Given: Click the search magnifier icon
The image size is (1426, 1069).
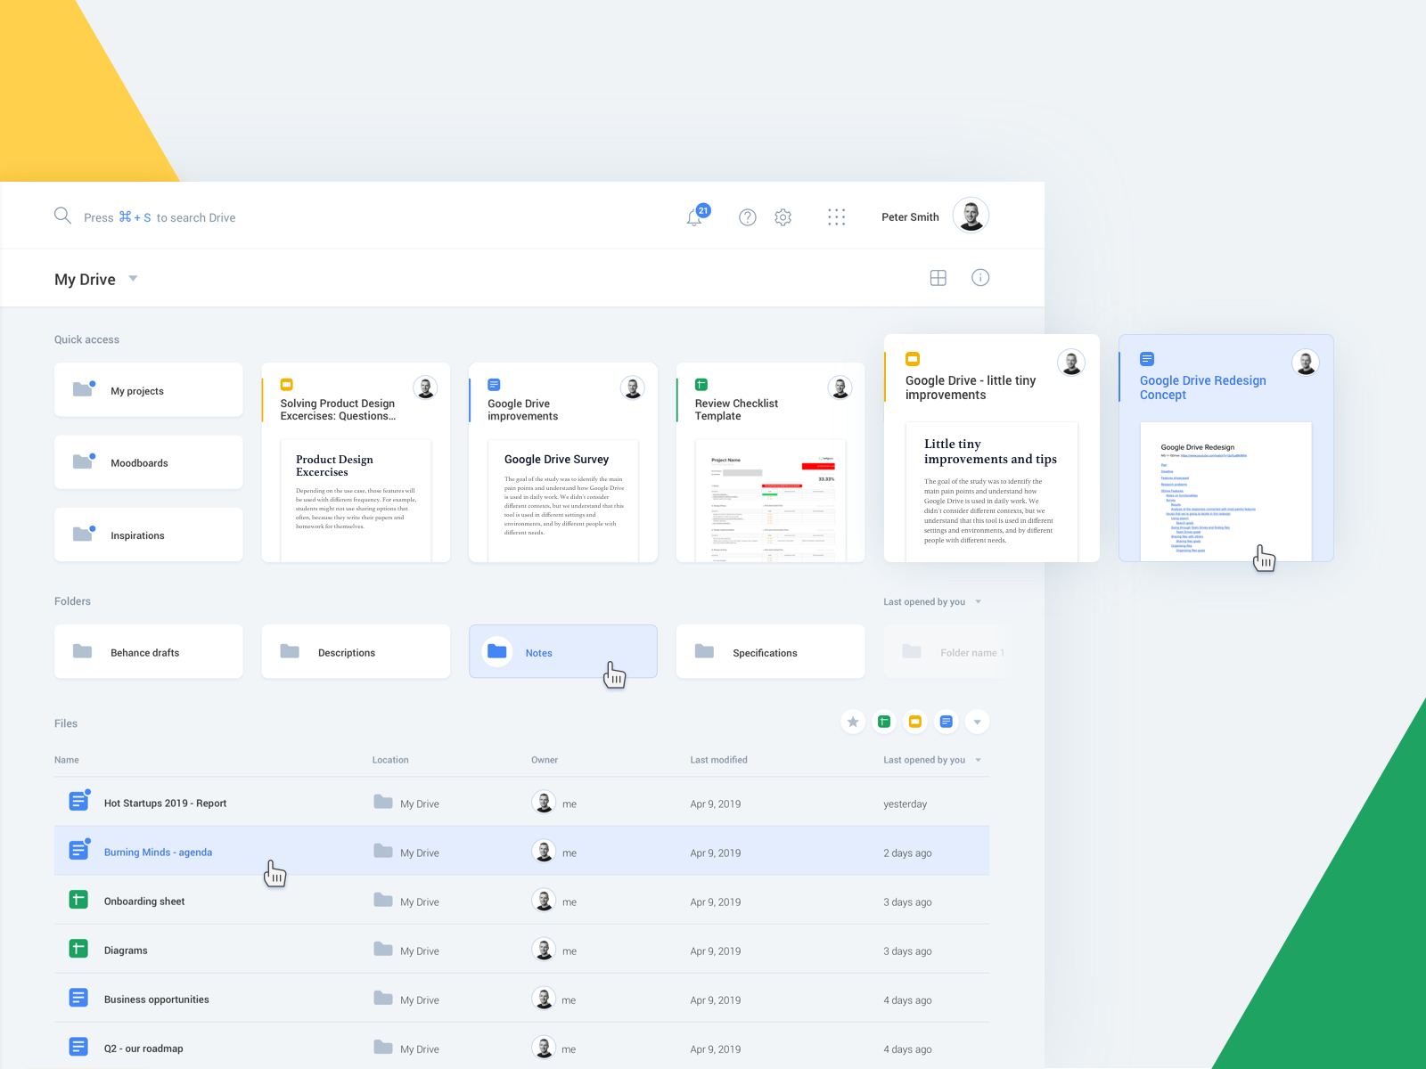Looking at the screenshot, I should point(62,216).
